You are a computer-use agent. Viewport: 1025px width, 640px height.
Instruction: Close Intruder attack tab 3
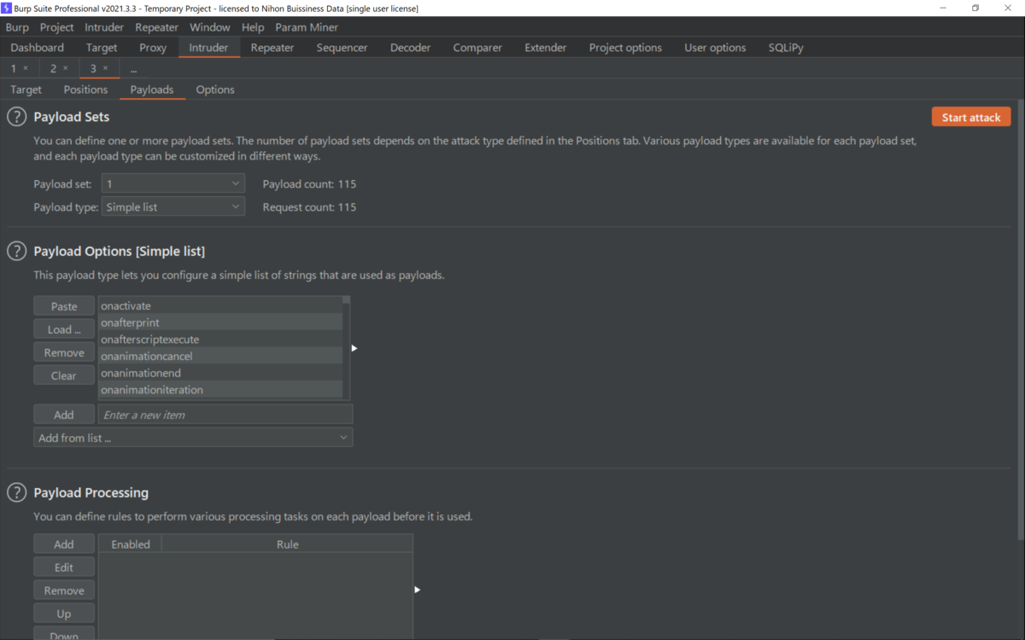106,68
